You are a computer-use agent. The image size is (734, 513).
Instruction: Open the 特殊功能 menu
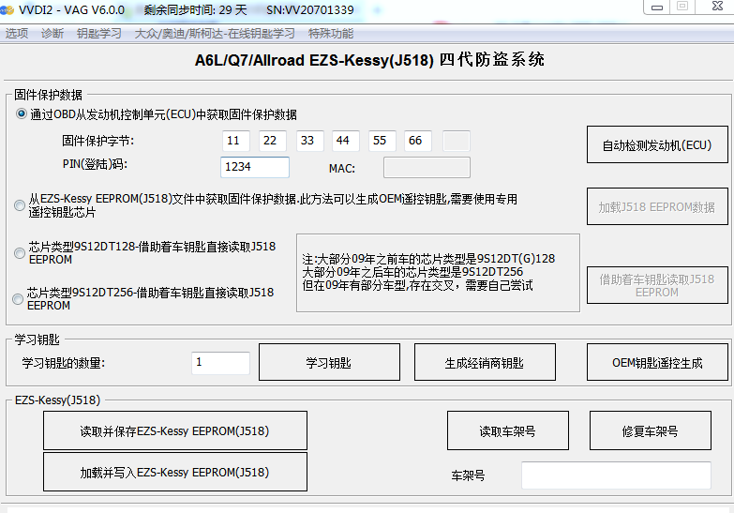[331, 34]
